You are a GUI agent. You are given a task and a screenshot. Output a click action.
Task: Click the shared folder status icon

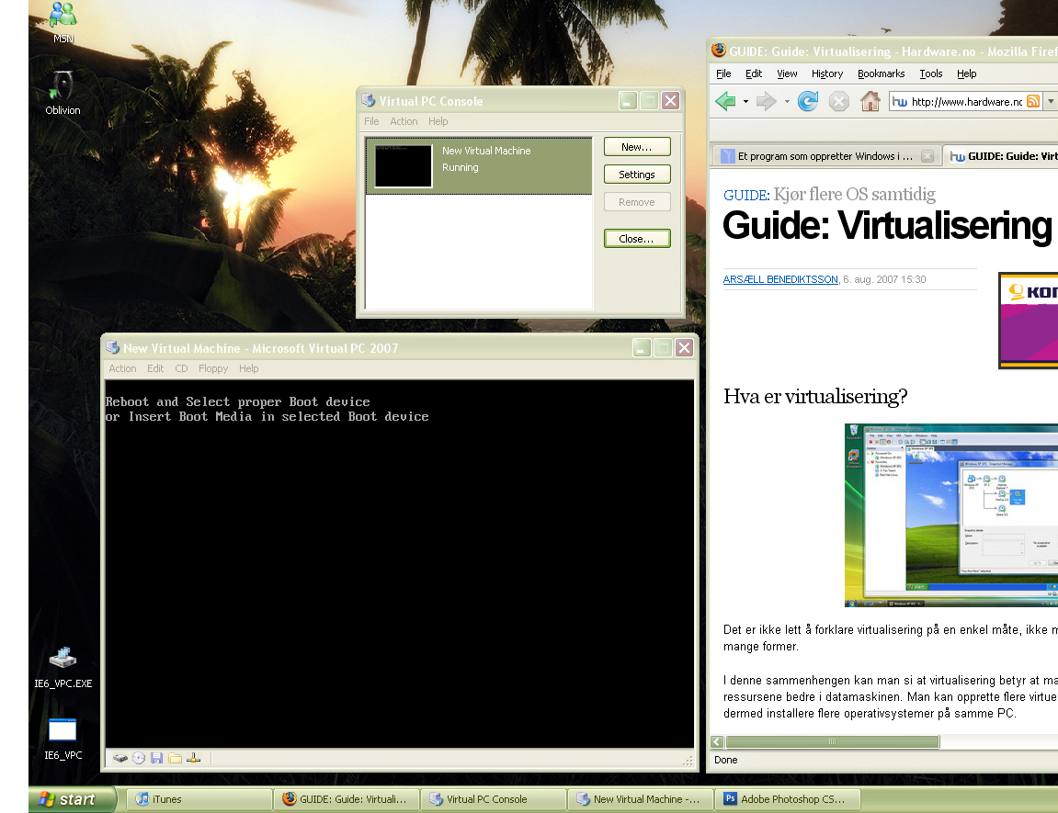175,758
